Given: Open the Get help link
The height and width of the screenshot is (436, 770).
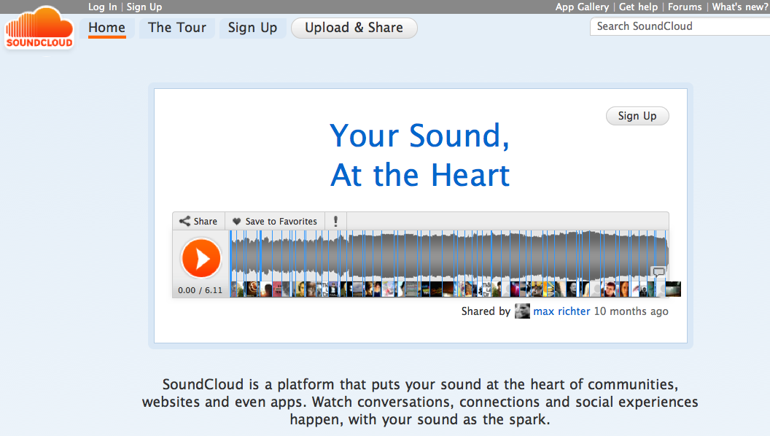Looking at the screenshot, I should coord(638,7).
